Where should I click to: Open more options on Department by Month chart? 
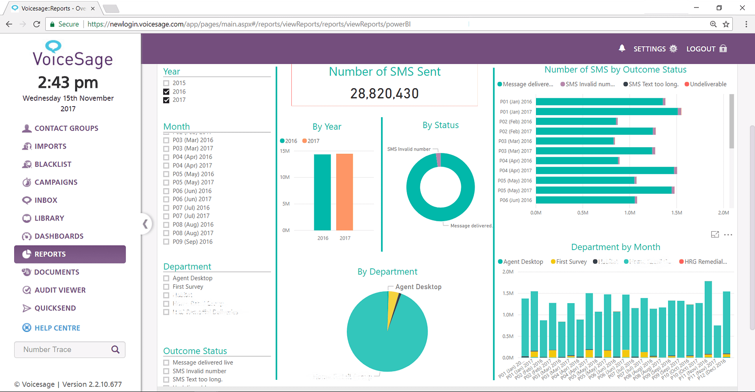tap(729, 235)
